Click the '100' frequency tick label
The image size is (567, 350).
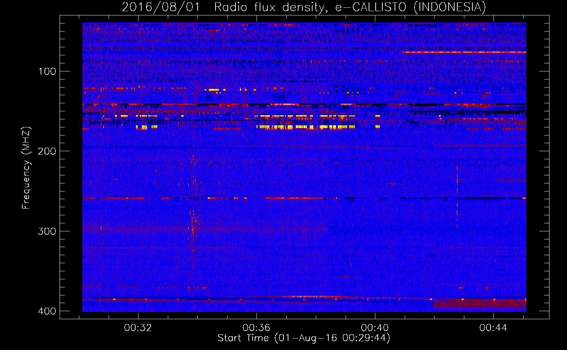coord(47,71)
